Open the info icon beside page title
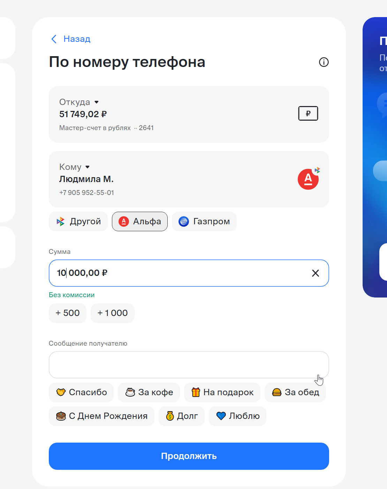The width and height of the screenshot is (387, 489). (x=324, y=62)
